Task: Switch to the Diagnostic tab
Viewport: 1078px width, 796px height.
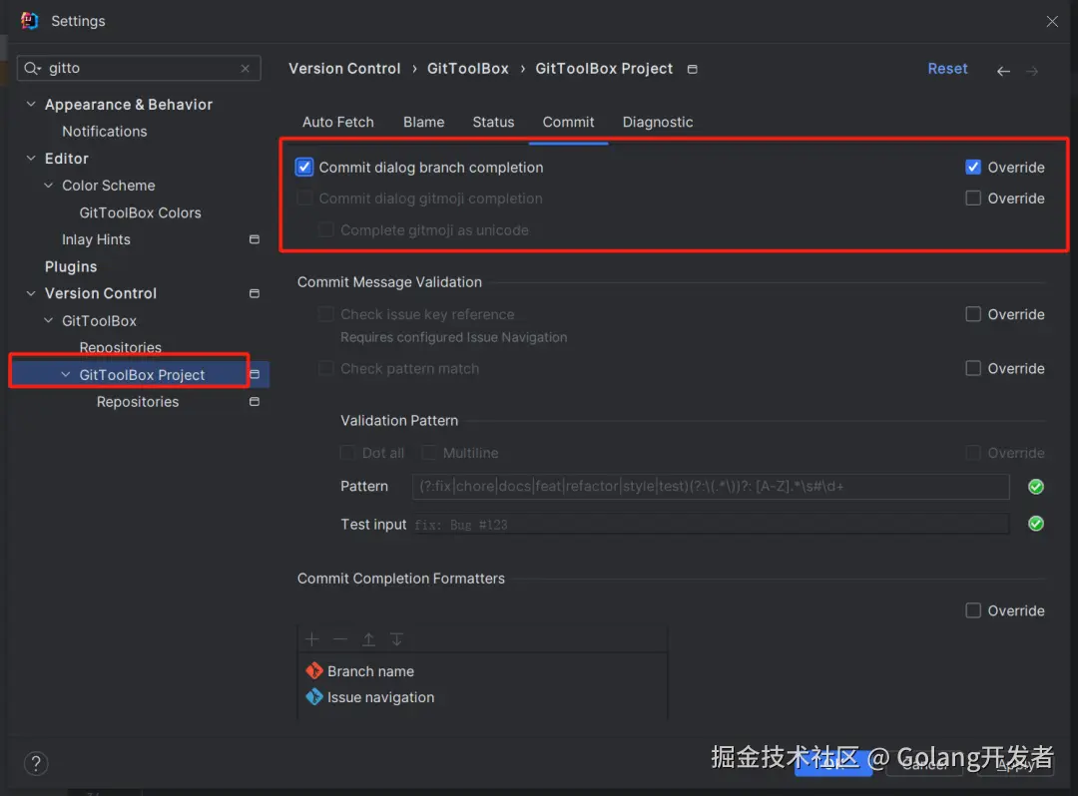Action: click(x=657, y=123)
